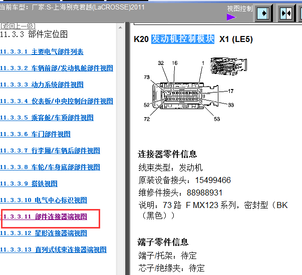302x275 pixels.
Task: Click the connector photo thumbnail
Action: click(228, 66)
